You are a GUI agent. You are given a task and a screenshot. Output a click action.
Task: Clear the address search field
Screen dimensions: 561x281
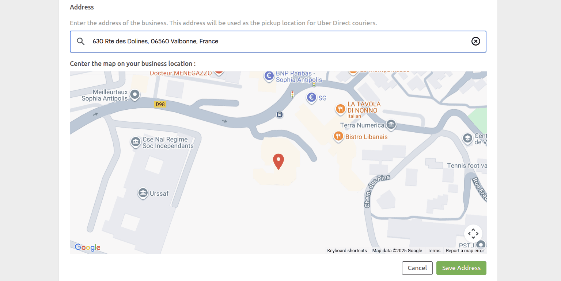(x=475, y=41)
